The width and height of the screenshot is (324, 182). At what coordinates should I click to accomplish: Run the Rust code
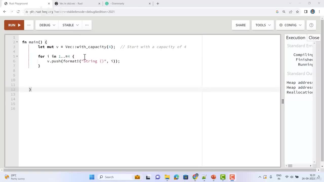click(x=14, y=25)
